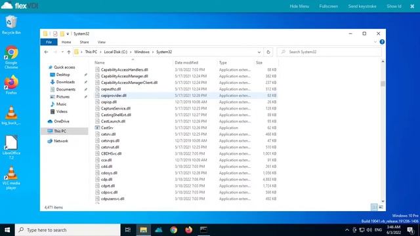
Task: Select Downloads in navigation pane
Action: click(66, 82)
